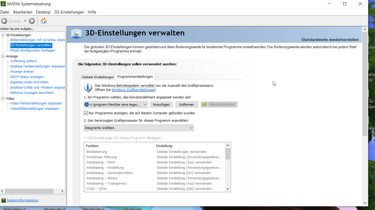Select Auflösung ändern tree item
375x210 pixels.
pyautogui.click(x=24, y=61)
